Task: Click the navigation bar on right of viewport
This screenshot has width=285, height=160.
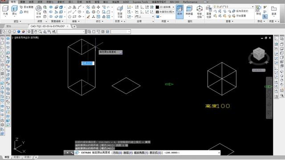Action: point(269,98)
